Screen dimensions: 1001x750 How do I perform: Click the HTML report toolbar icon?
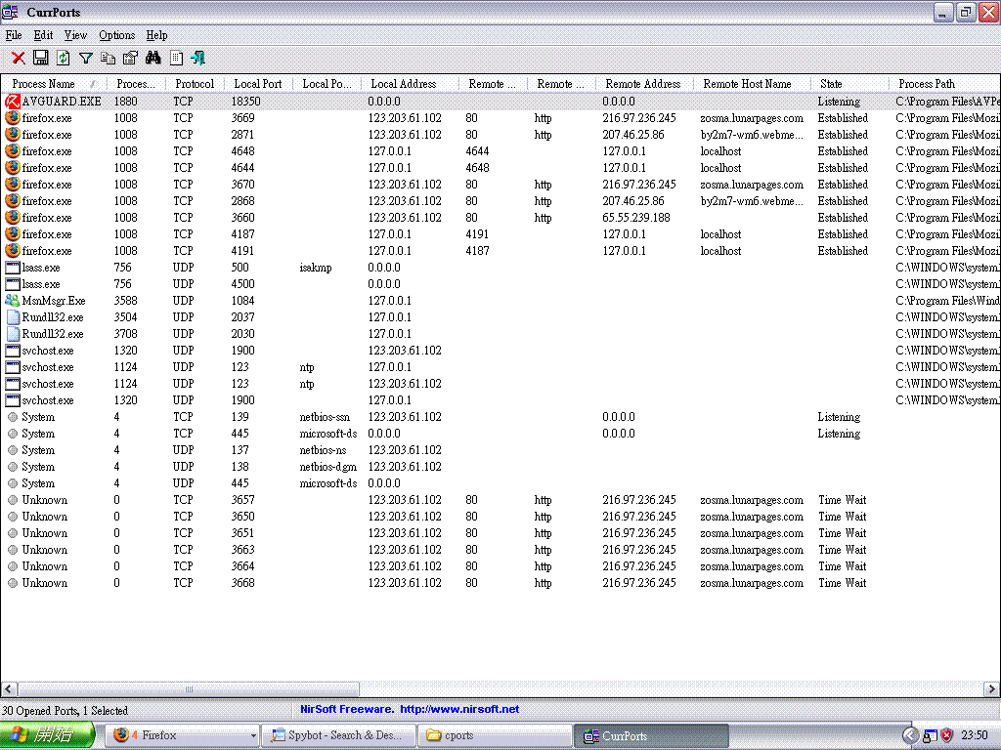176,58
